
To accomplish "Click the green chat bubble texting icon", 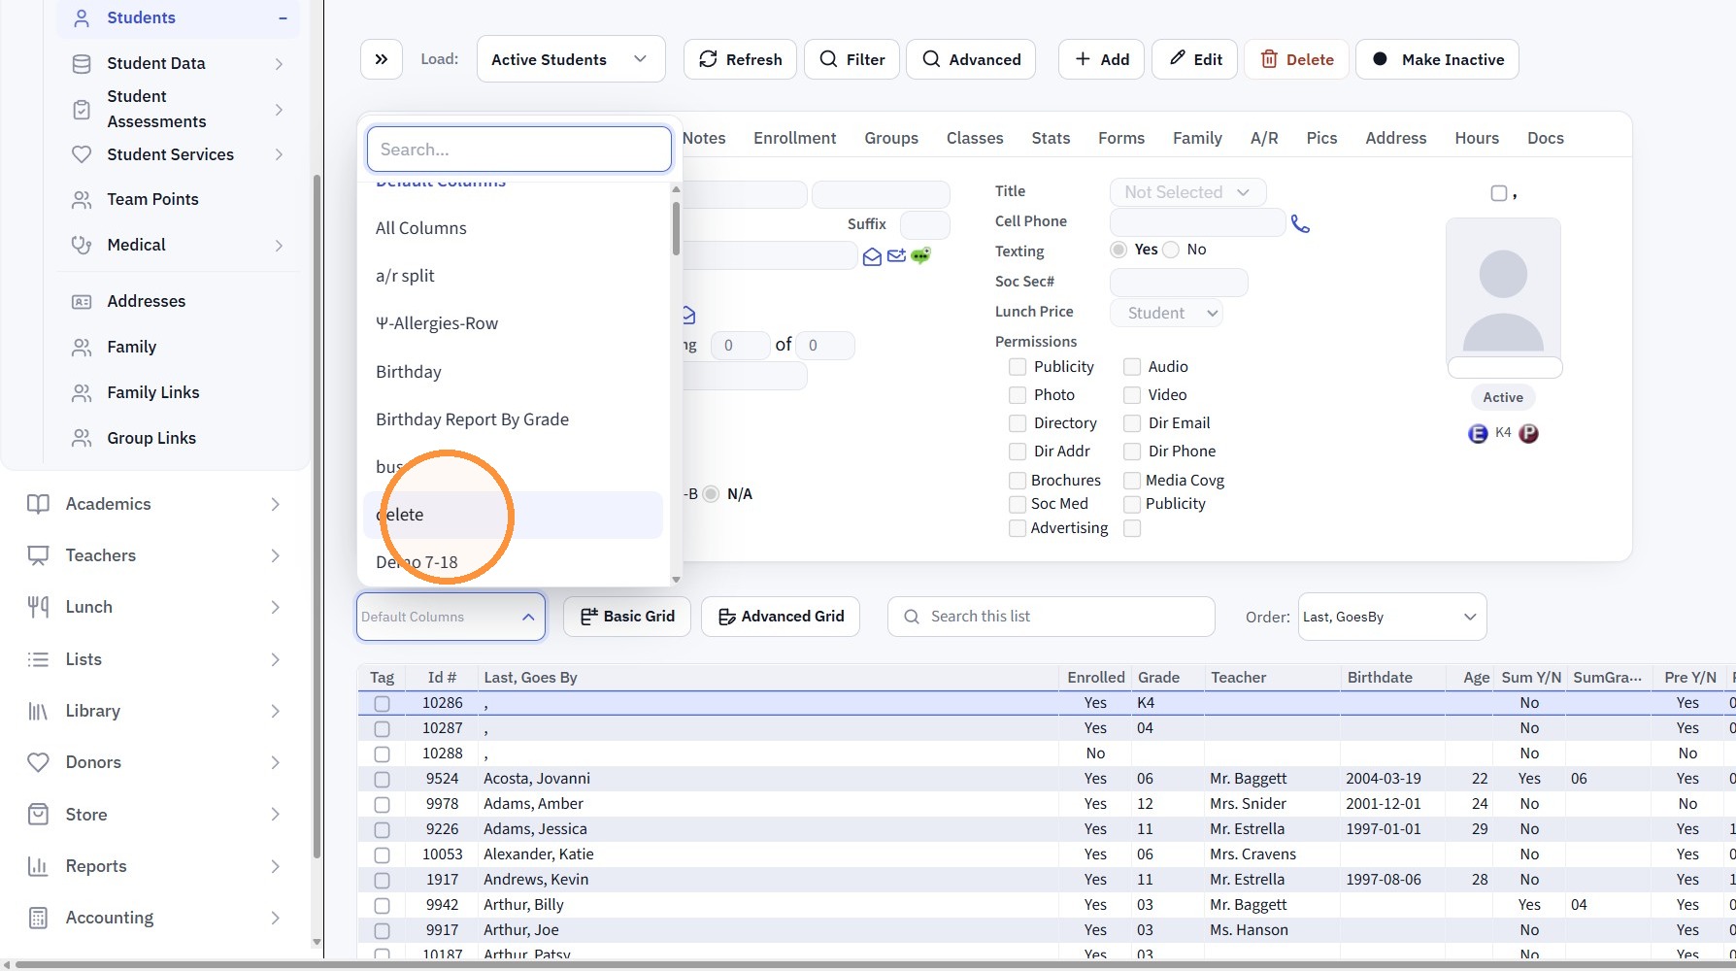I will (x=920, y=255).
